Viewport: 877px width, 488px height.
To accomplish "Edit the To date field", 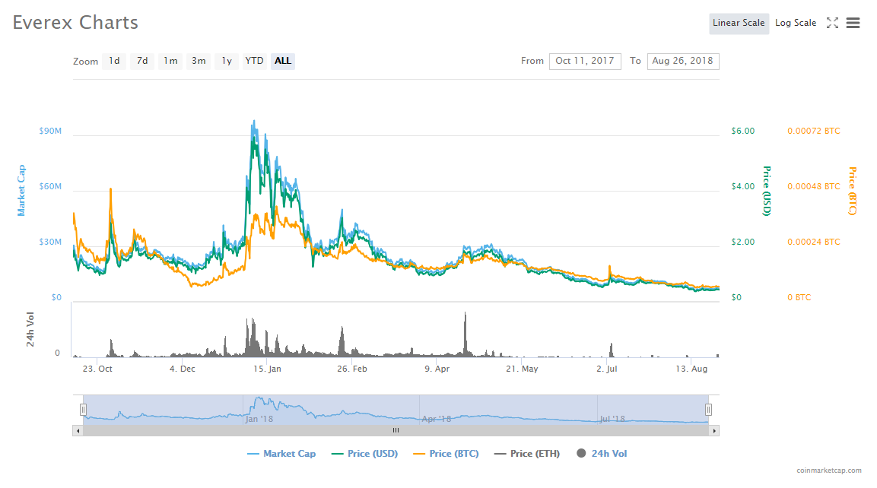I will point(683,61).
